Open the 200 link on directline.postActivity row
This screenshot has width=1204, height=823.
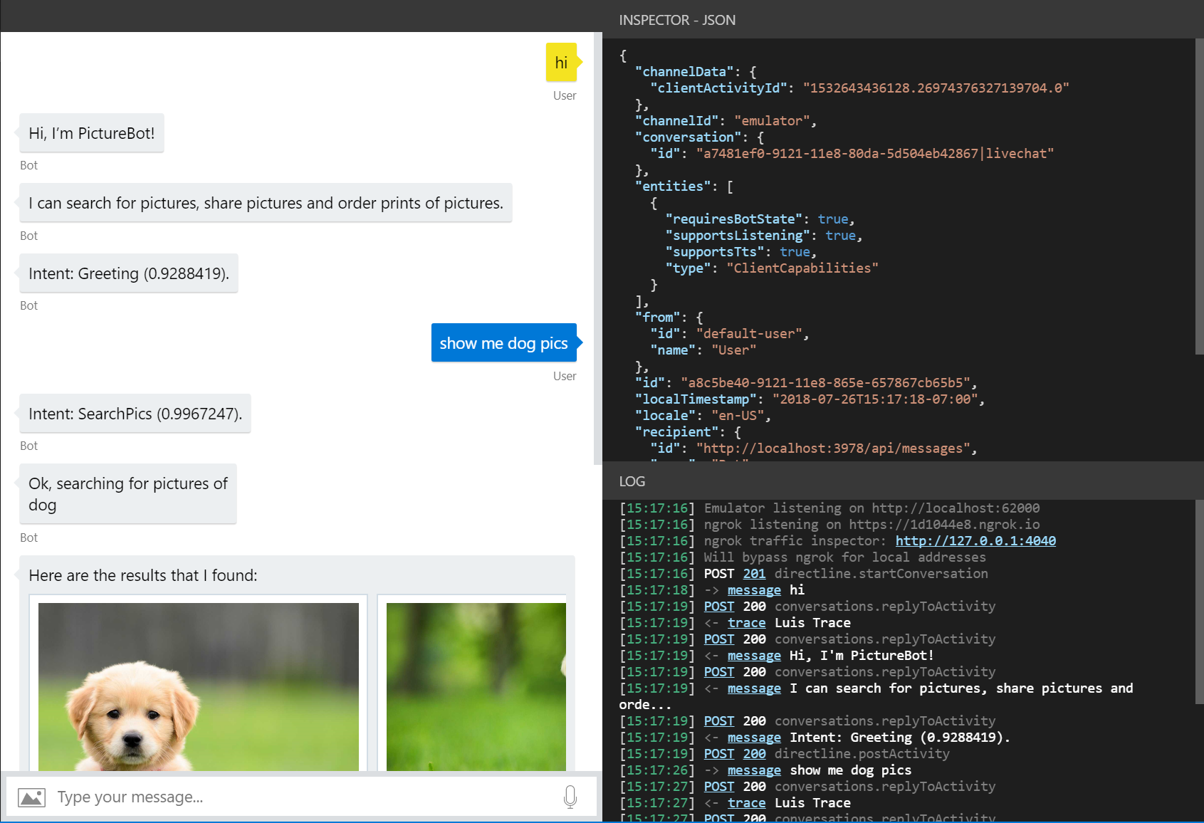tap(754, 754)
